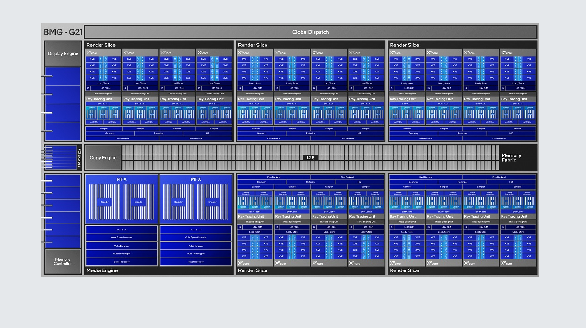The height and width of the screenshot is (328, 586).
Task: Click the right HDR Tone Mapper block
Action: coord(196,253)
